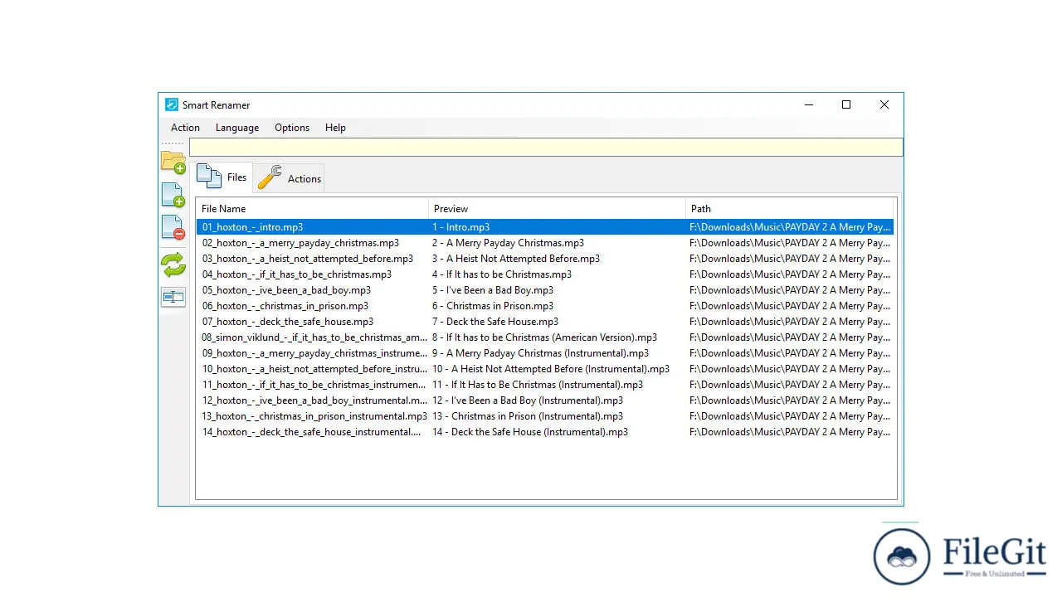The width and height of the screenshot is (1062, 597).
Task: Click preview '5 - I've Been a Bad Boy.mp3'
Action: click(492, 290)
